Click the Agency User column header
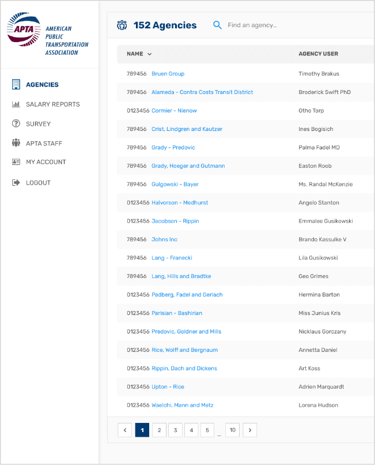Screen dimensions: 375x465 (318, 54)
